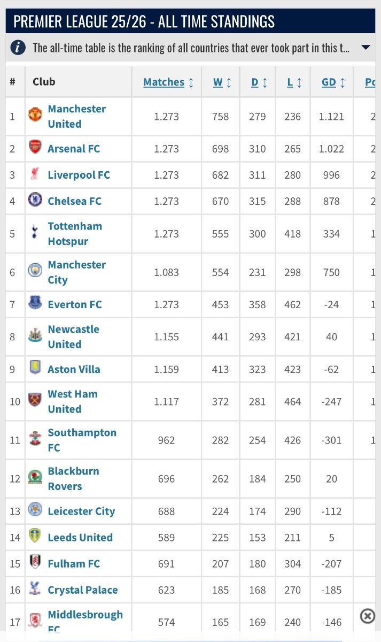Click the Chelsea FC crest icon
Viewport: 381px width, 642px height.
click(35, 201)
